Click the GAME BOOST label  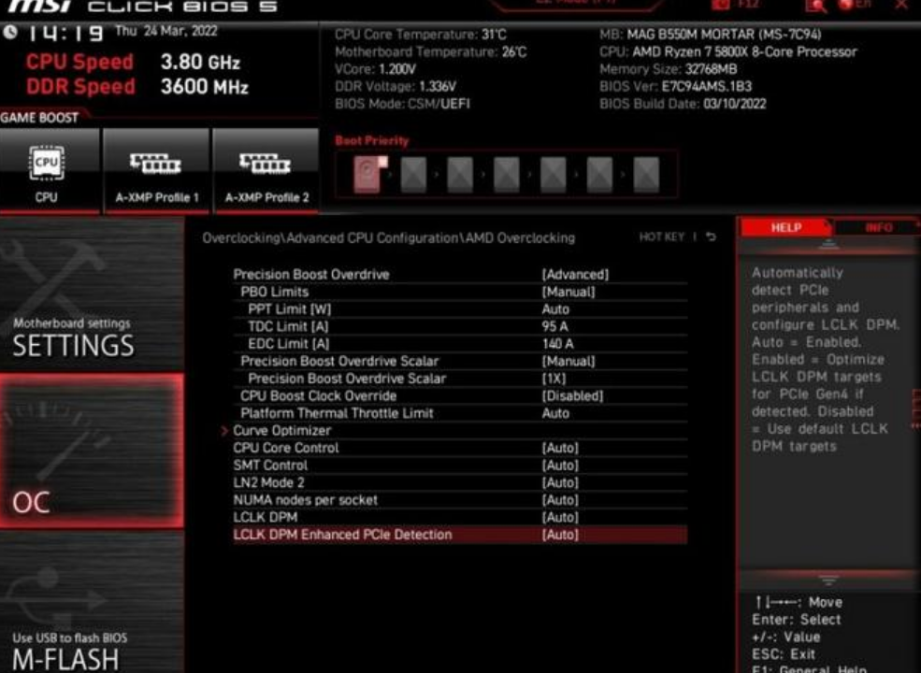click(39, 118)
